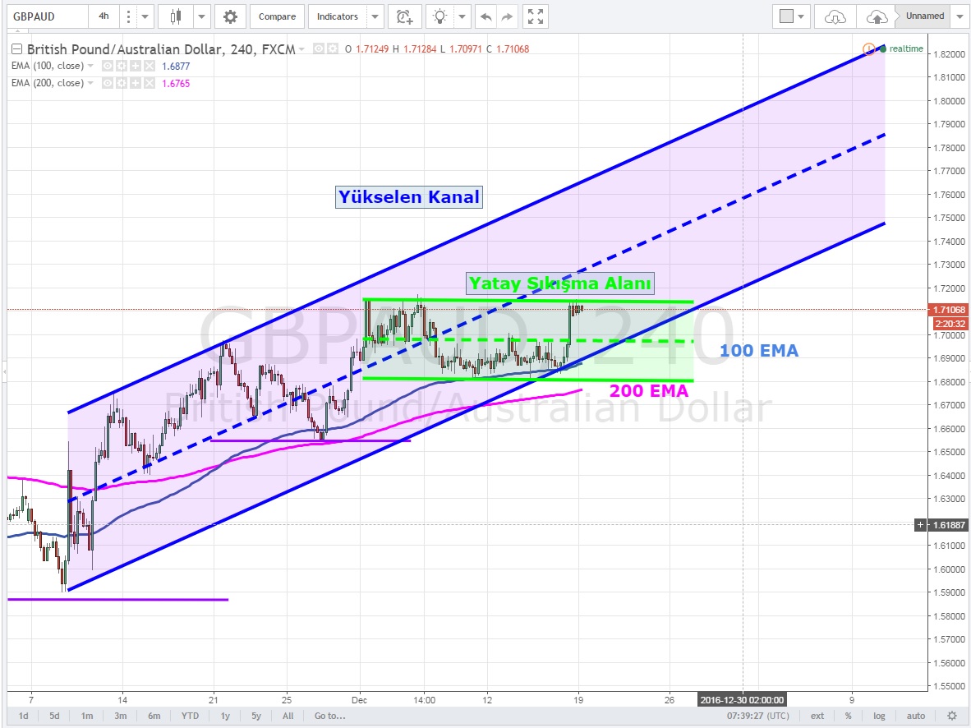Expand the FXCM symbol title dropdown arrow
Image resolution: width=971 pixels, height=728 pixels.
coord(302,49)
